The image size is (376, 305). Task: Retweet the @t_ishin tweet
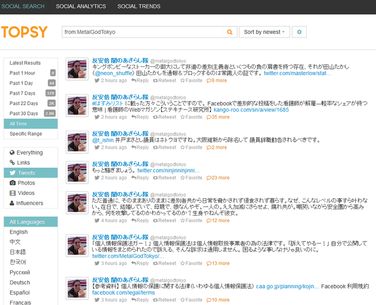pyautogui.click(x=165, y=148)
